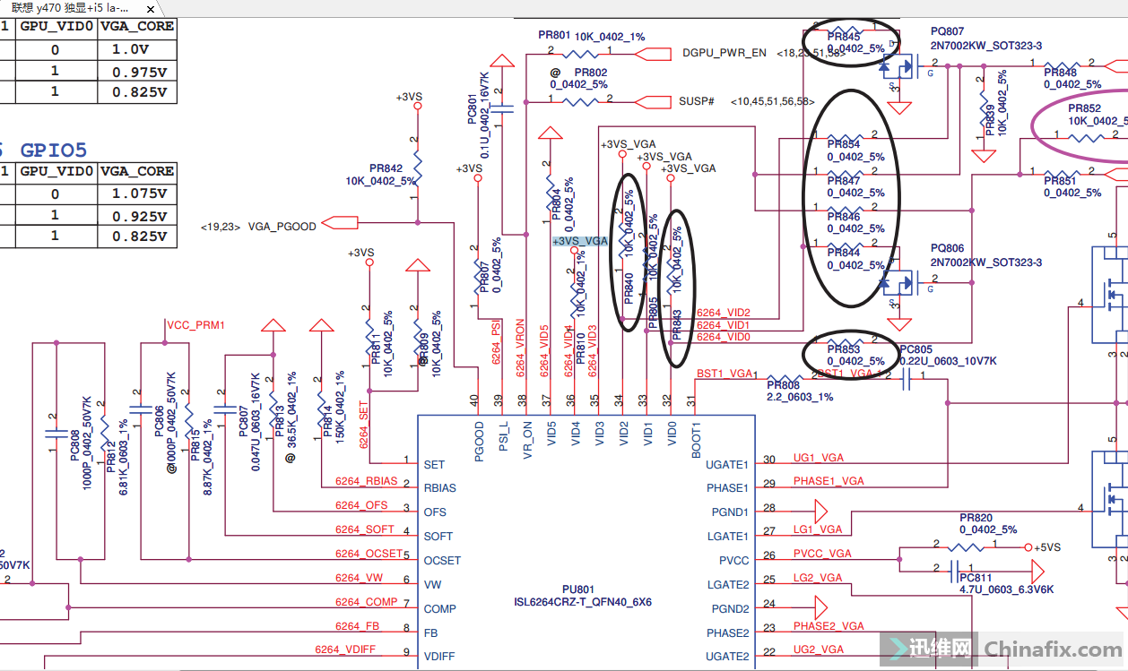Click the 6264_COMP net label
1128x671 pixels.
click(x=366, y=602)
